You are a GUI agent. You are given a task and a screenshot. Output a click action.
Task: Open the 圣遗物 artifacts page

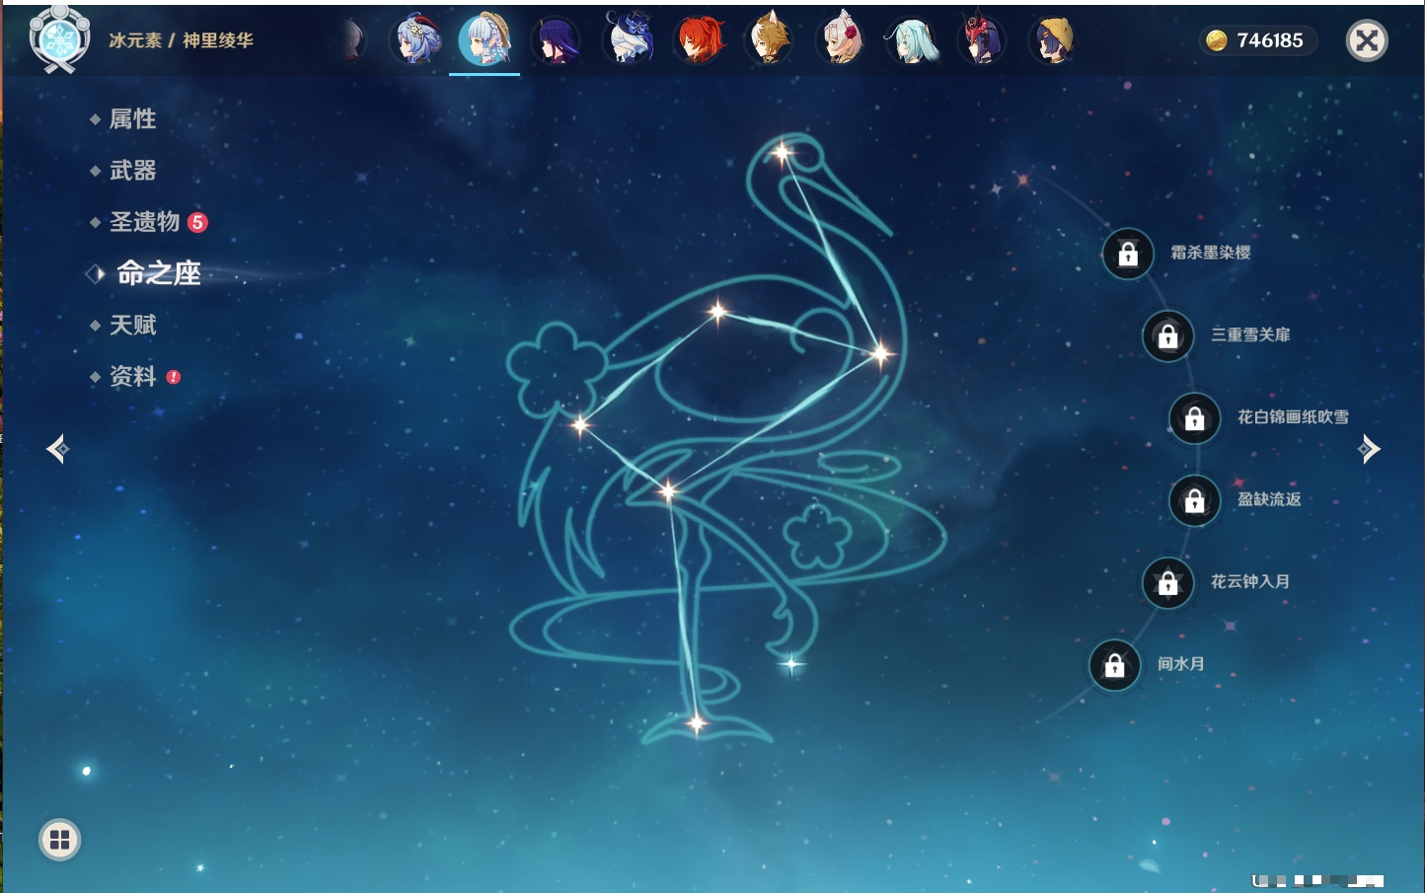(x=144, y=222)
